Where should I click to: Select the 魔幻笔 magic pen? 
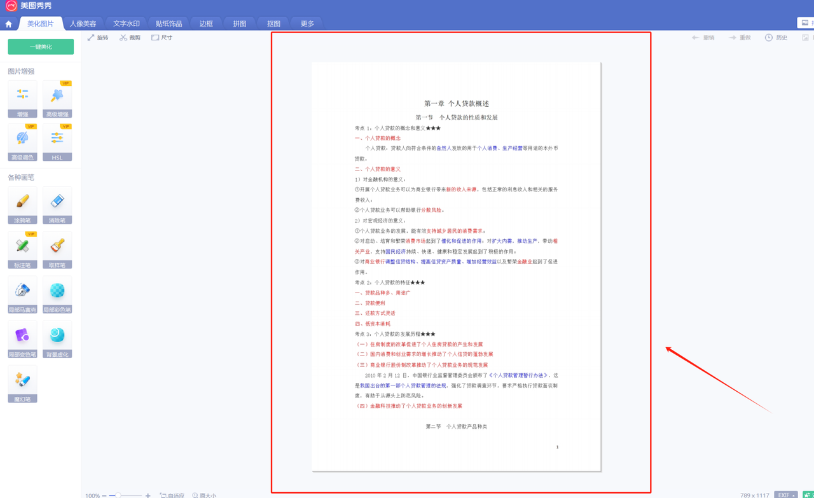coord(22,384)
